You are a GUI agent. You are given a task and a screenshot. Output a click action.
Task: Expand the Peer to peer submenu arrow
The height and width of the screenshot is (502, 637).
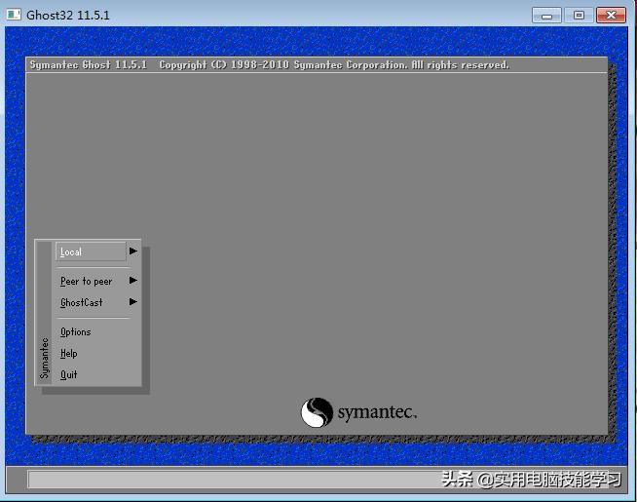pos(133,281)
